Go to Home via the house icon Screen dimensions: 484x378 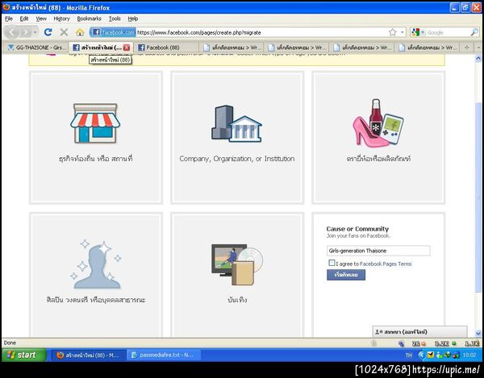click(x=80, y=32)
